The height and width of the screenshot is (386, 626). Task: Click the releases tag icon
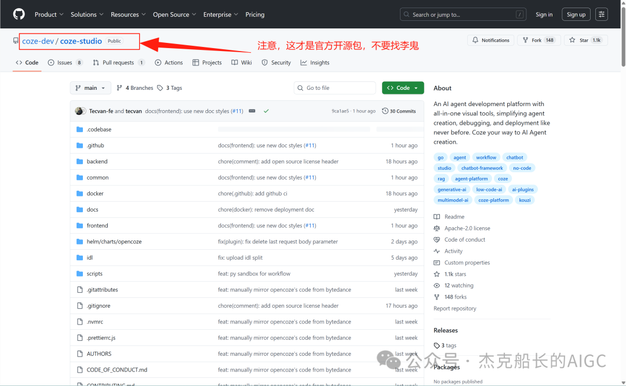tap(437, 345)
